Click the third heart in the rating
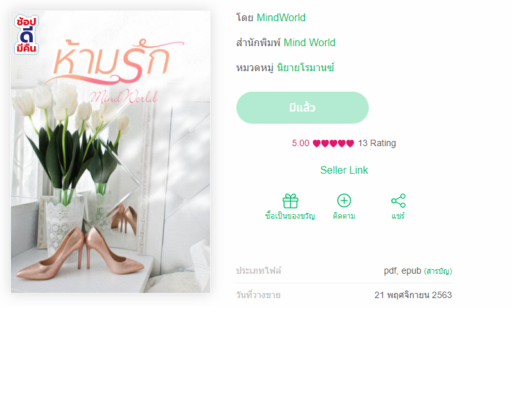This screenshot has width=512, height=400. [333, 144]
